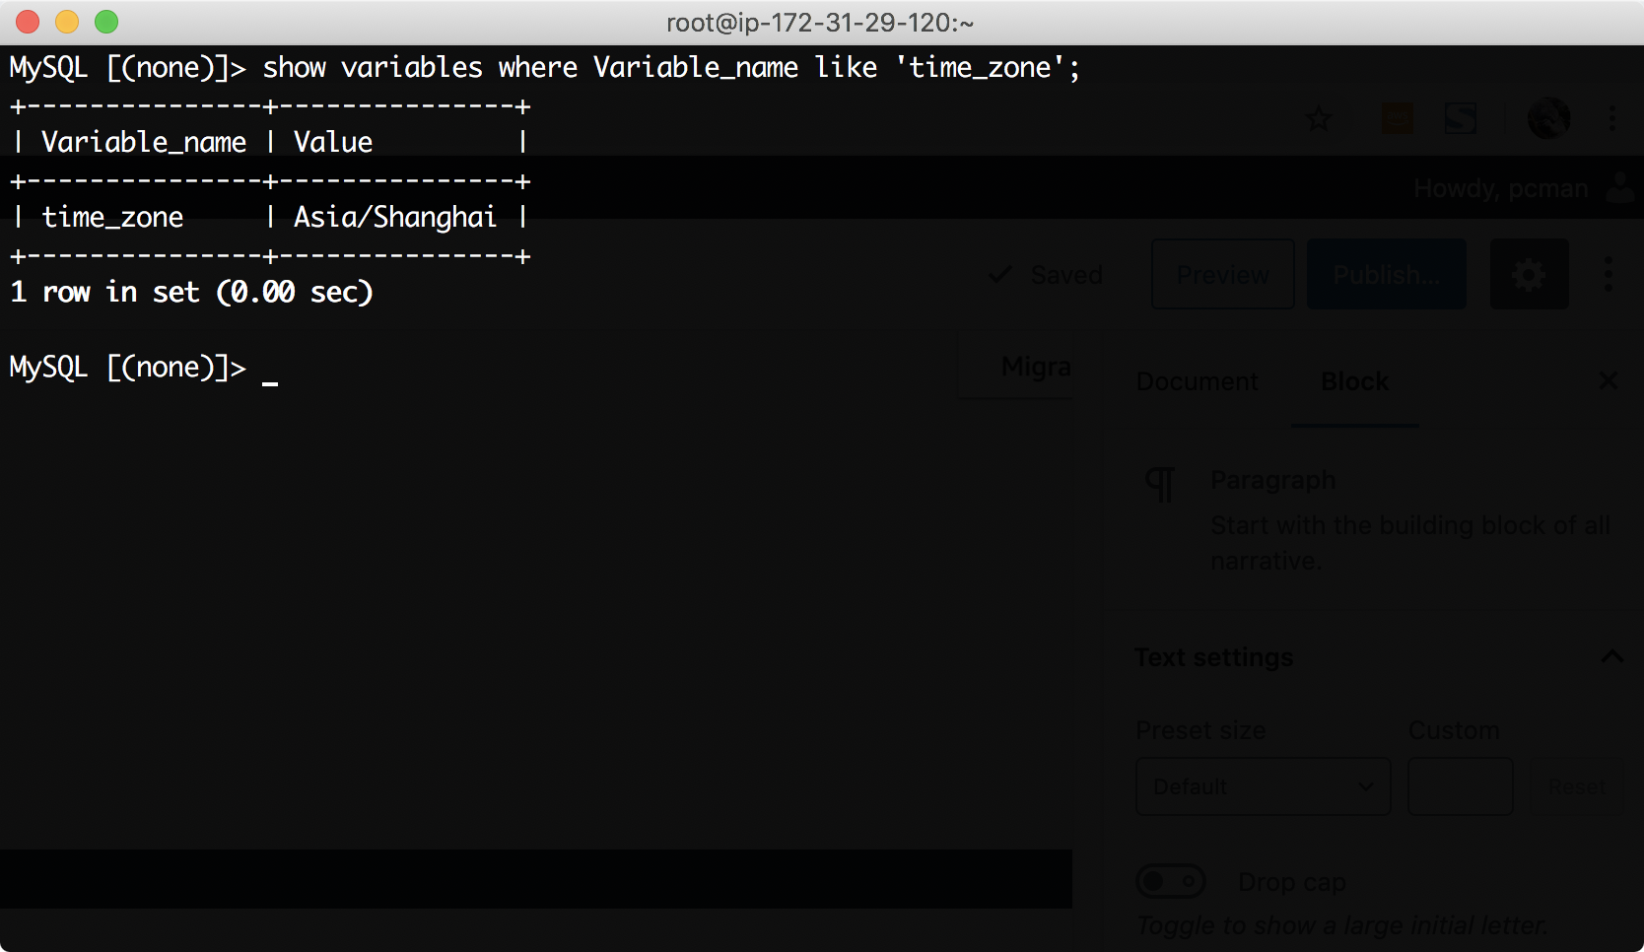Screen dimensions: 1644x952
Task: Collapse the Text settings panel
Action: tap(1612, 656)
